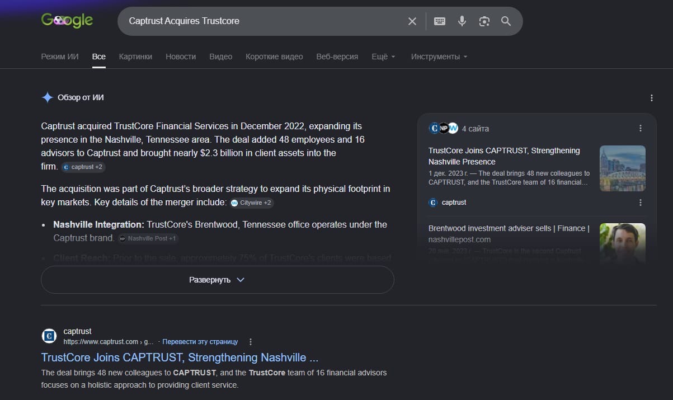
Task: Switch to Картинки tab
Action: click(x=135, y=57)
